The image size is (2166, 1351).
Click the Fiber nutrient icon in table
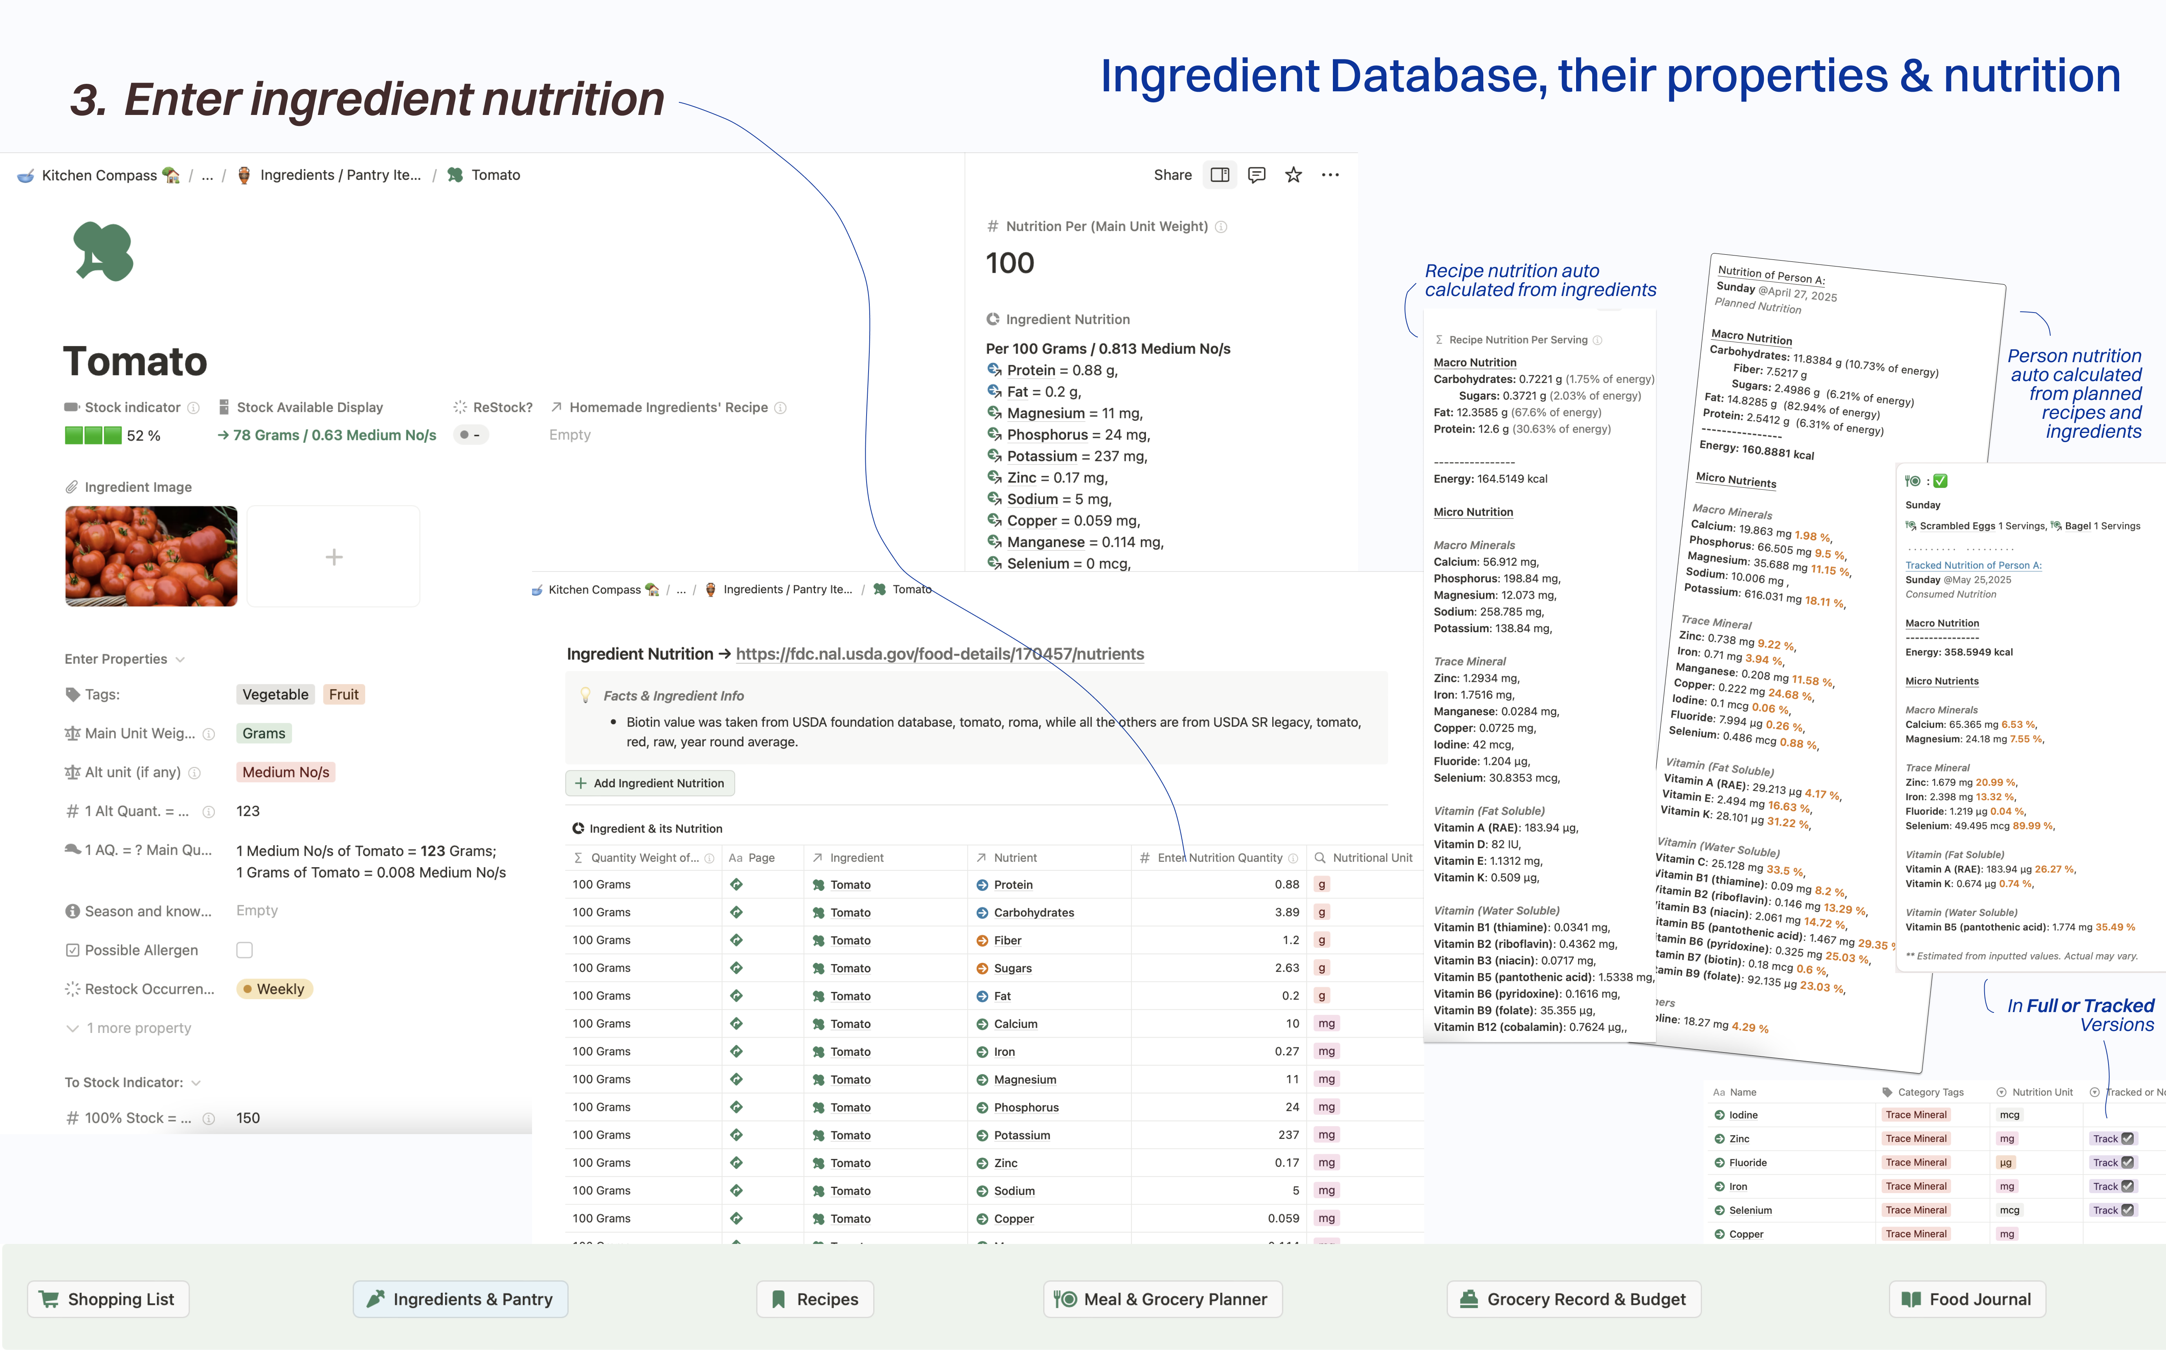click(x=983, y=940)
